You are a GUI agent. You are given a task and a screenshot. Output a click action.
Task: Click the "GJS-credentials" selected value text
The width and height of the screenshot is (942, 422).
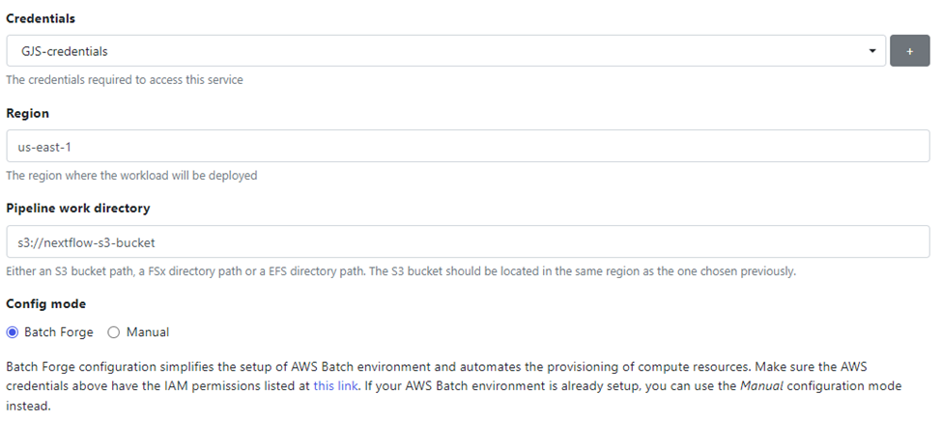coord(64,50)
